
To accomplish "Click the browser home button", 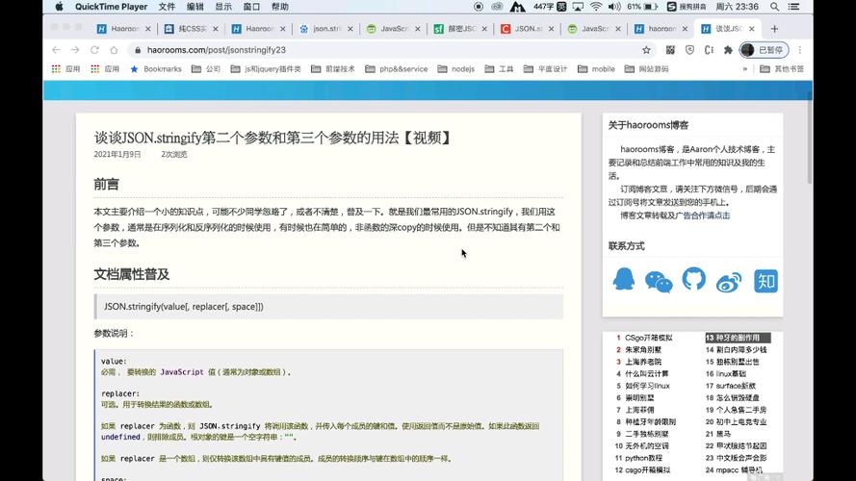I will 114,50.
